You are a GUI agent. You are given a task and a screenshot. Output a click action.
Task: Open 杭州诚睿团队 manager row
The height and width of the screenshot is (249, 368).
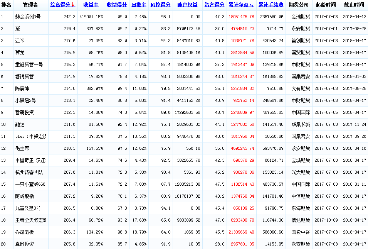(30, 172)
